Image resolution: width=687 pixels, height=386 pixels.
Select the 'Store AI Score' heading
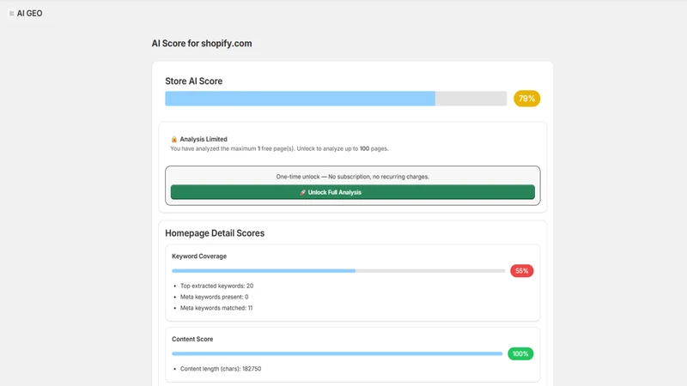click(x=194, y=81)
